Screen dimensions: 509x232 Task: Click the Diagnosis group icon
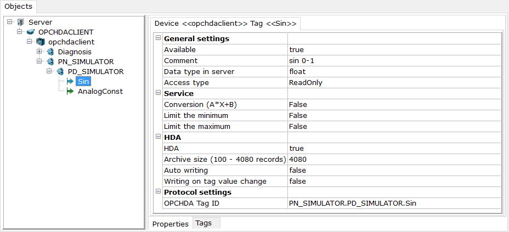50,52
